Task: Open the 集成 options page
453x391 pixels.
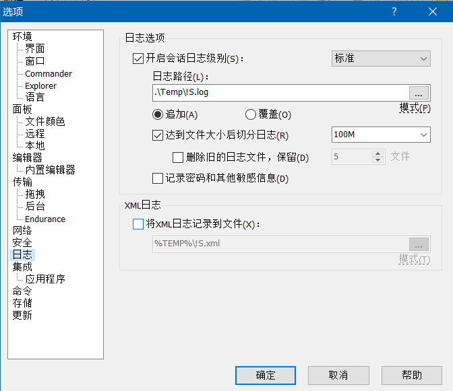Action: pos(22,266)
